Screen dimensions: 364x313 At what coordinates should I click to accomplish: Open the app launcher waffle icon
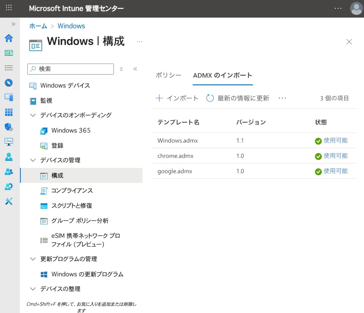pos(9,8)
